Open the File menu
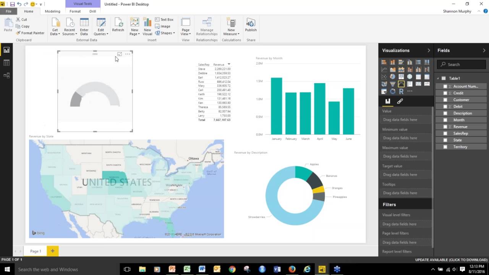489x275 pixels. (8, 11)
